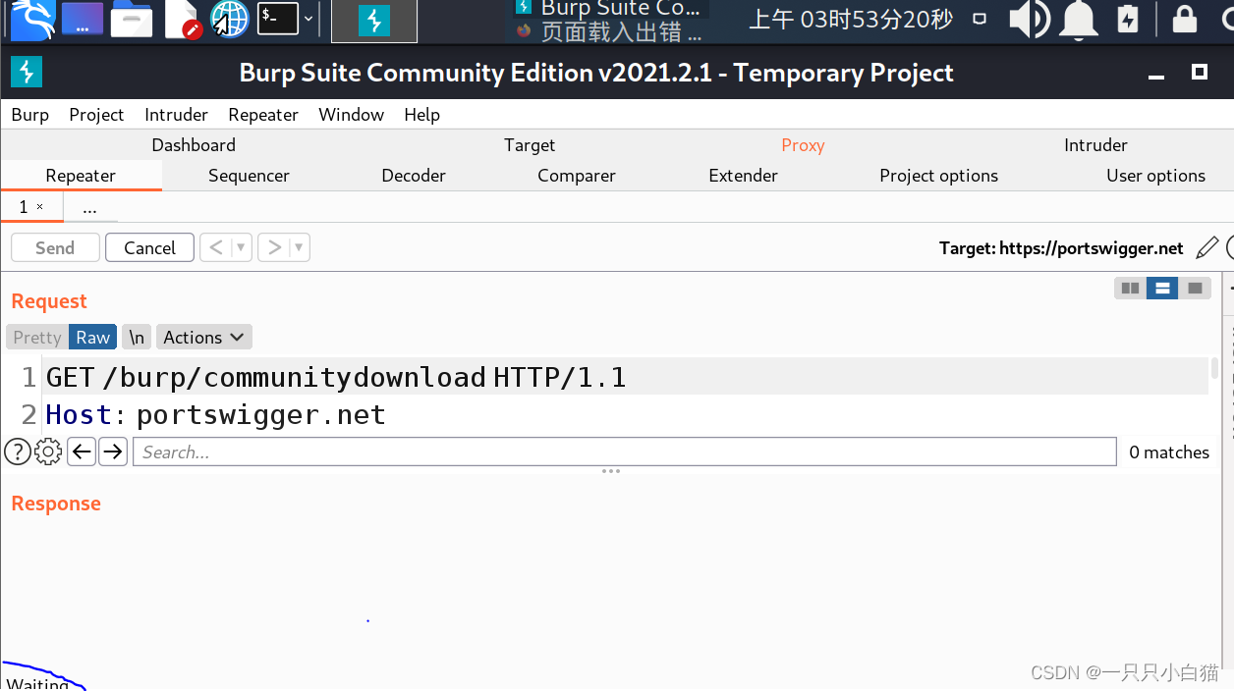Click the clock in the top panel

(851, 19)
